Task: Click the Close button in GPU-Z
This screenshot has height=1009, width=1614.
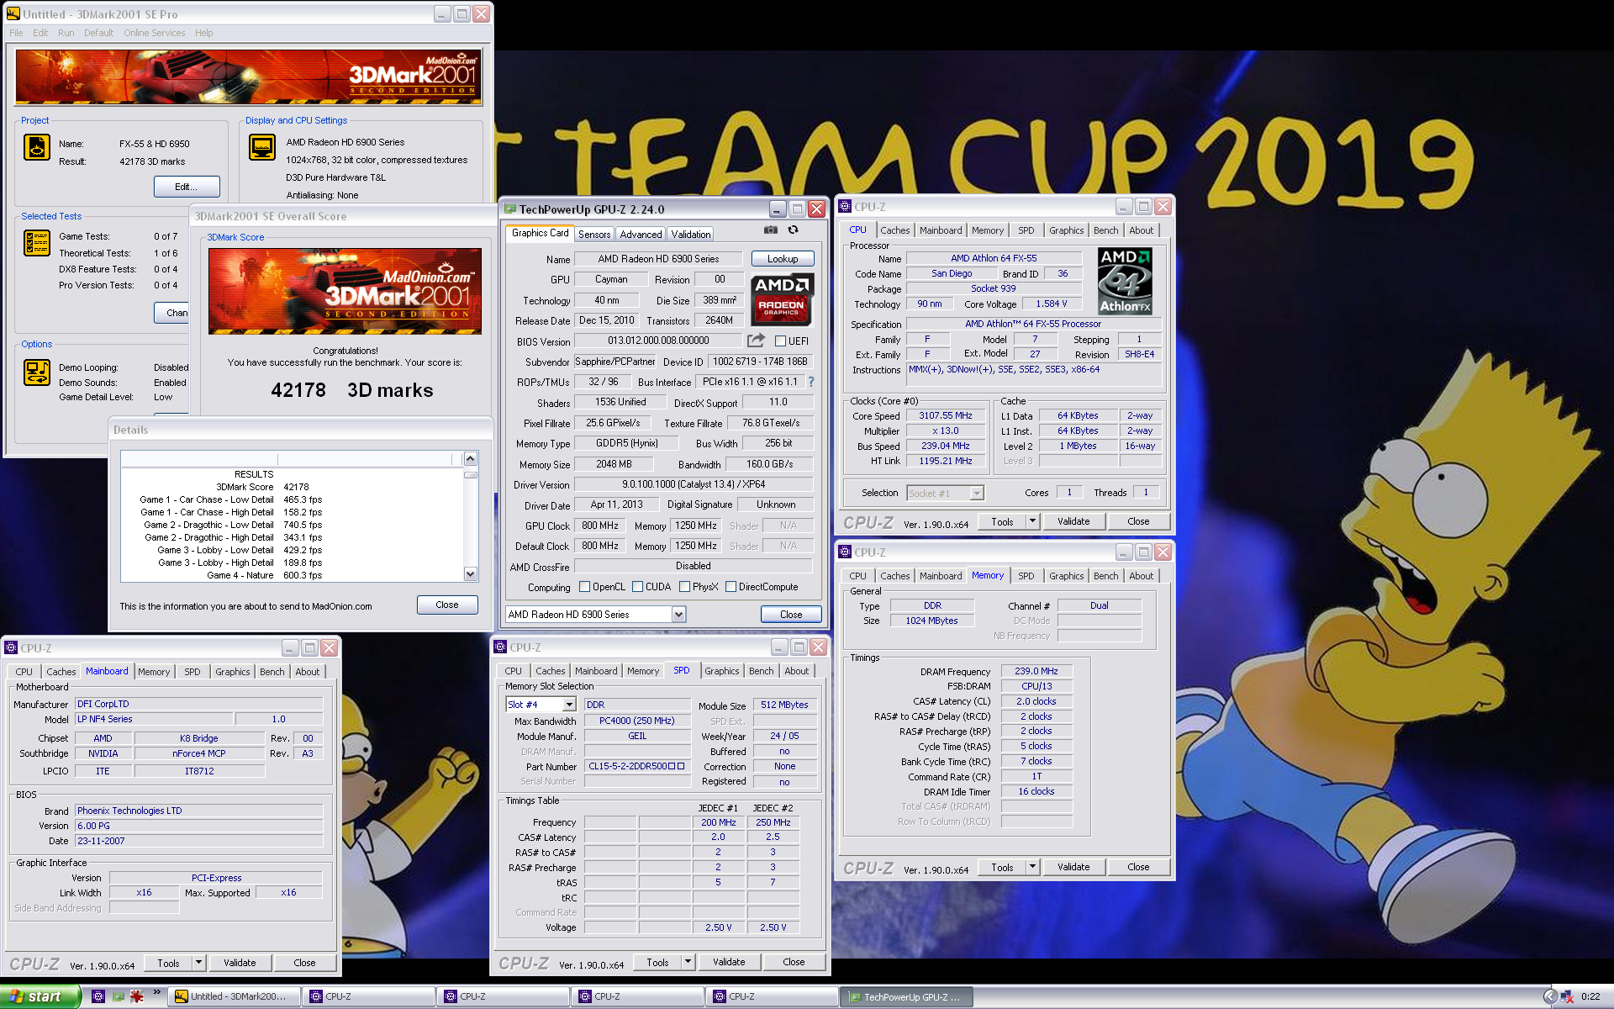Action: (791, 615)
